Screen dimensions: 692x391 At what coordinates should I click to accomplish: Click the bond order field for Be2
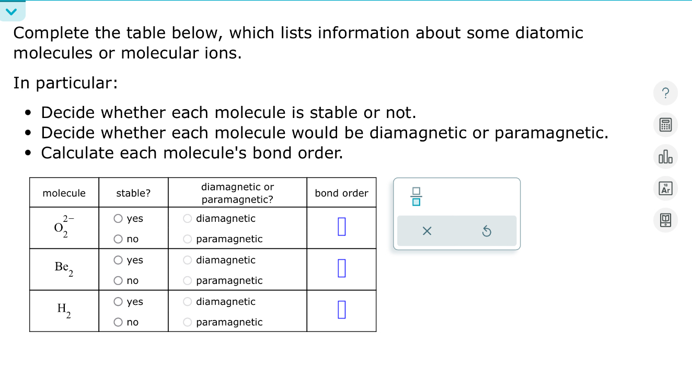point(341,268)
